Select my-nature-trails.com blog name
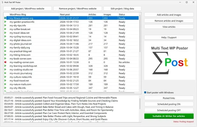Viewport: 197px width, 127px height. [20, 84]
